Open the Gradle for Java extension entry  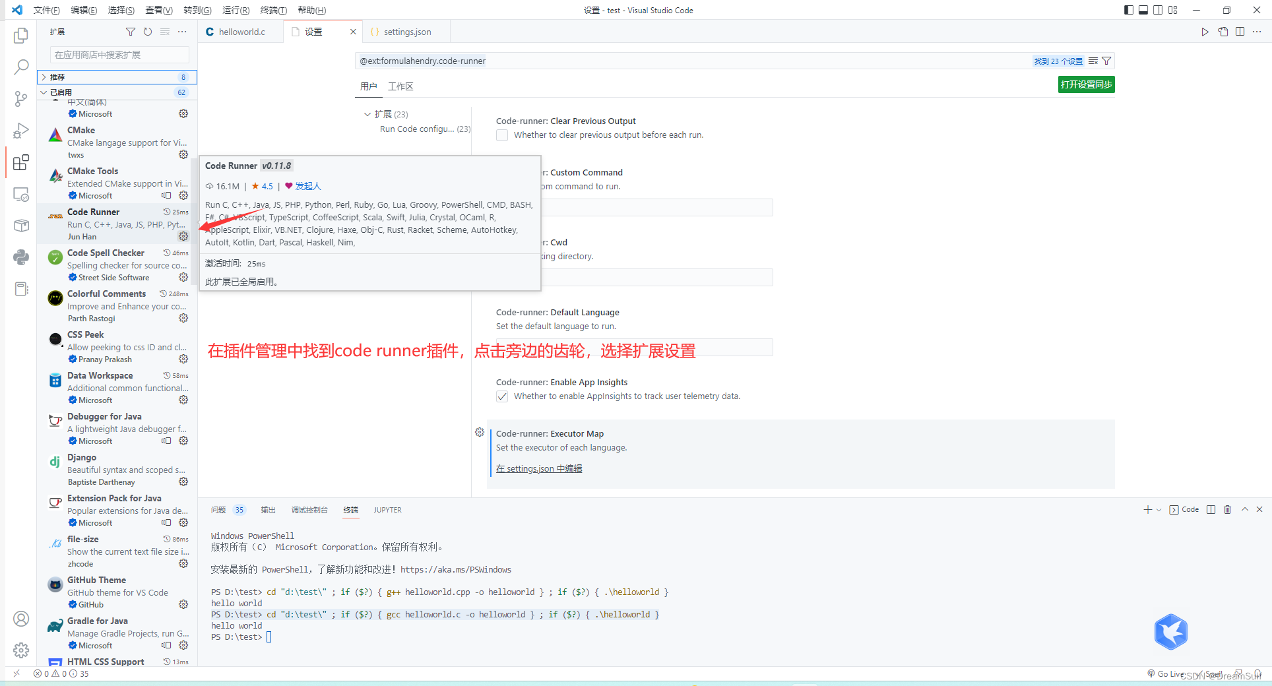pyautogui.click(x=117, y=633)
